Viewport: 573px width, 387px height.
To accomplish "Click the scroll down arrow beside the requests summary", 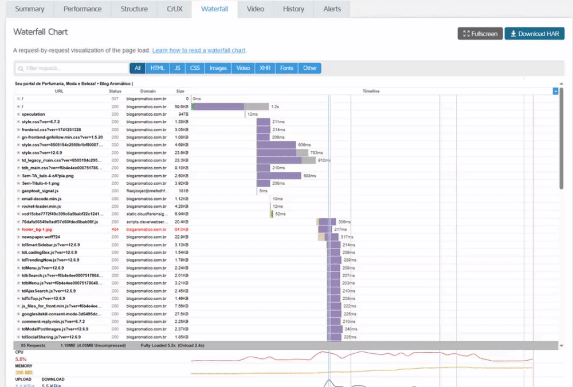I will pos(562,345).
